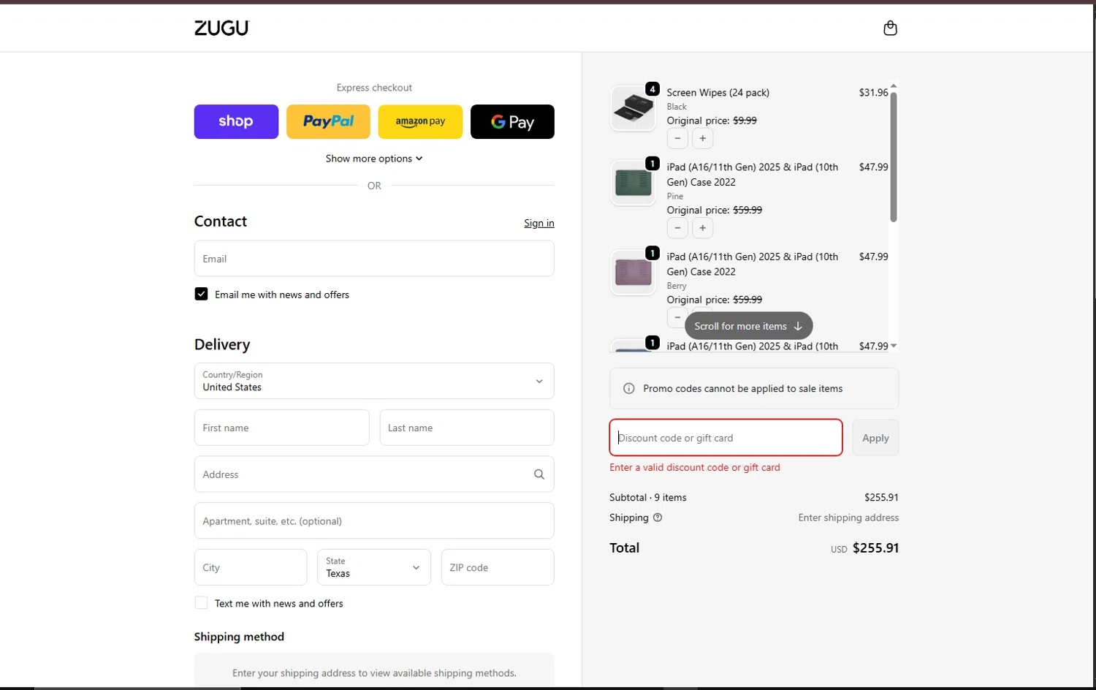Open the Sign in link

539,223
